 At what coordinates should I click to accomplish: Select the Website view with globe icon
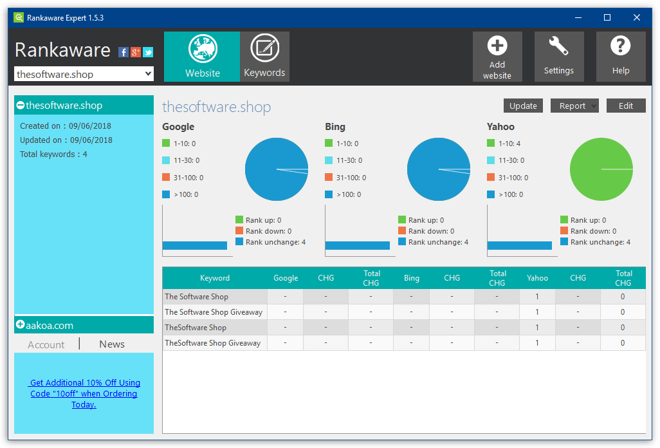pyautogui.click(x=201, y=56)
